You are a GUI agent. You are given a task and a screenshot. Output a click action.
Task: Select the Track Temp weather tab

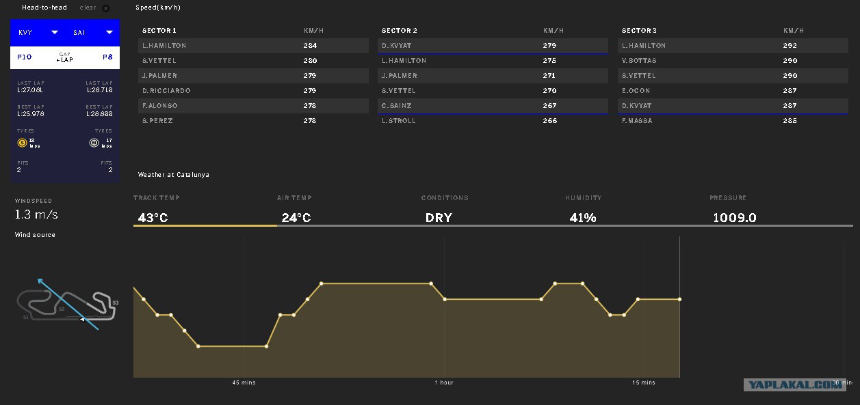(x=205, y=210)
